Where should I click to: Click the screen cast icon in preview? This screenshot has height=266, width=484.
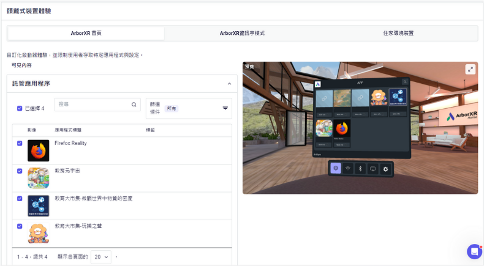click(372, 169)
